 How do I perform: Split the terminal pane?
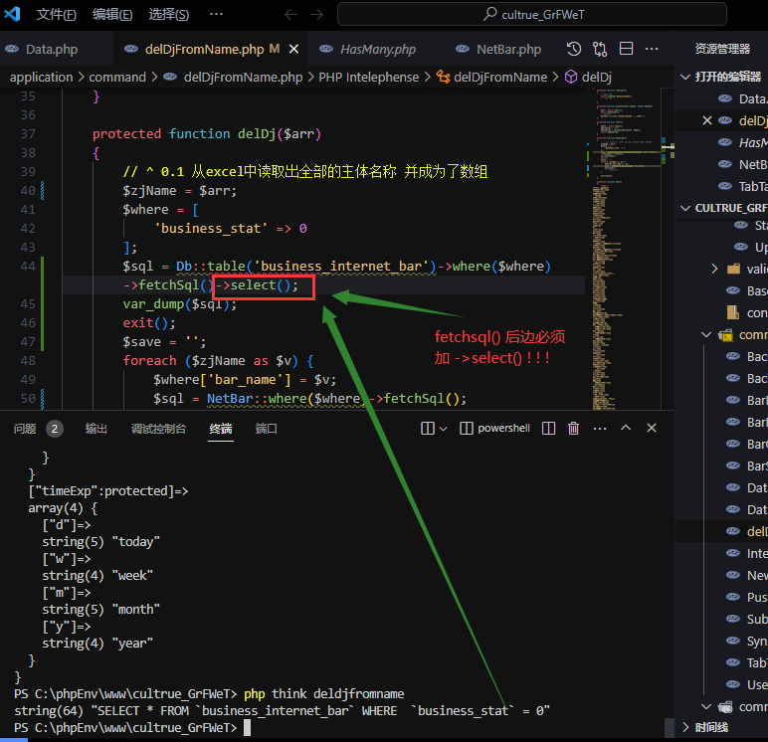point(548,429)
